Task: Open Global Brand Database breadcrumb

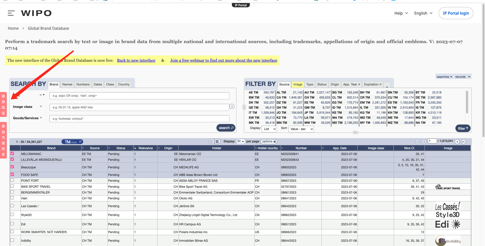Action: coord(48,28)
